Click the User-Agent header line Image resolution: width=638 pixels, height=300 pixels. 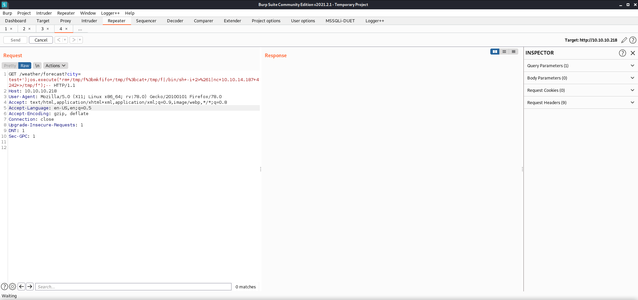point(115,97)
